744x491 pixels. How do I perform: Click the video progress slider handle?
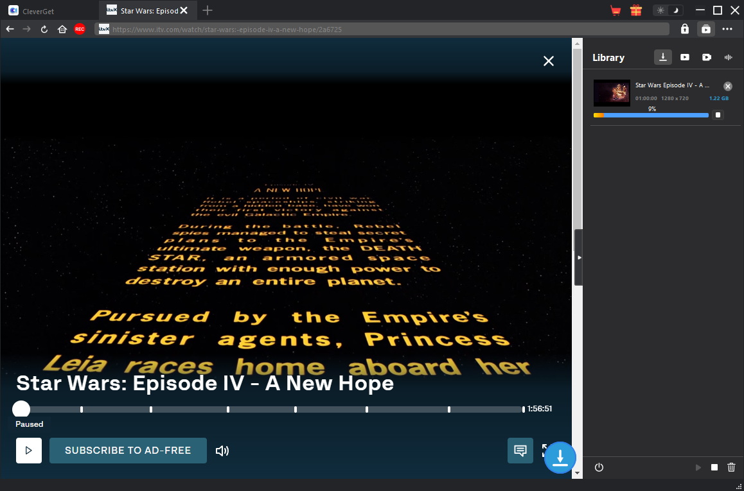(x=21, y=409)
